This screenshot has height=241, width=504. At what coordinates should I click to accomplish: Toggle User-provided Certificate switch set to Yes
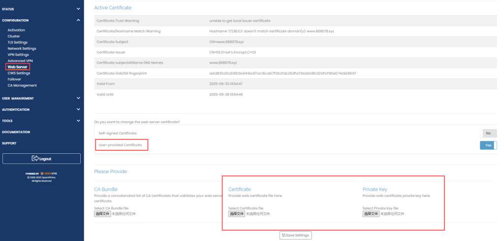point(488,145)
